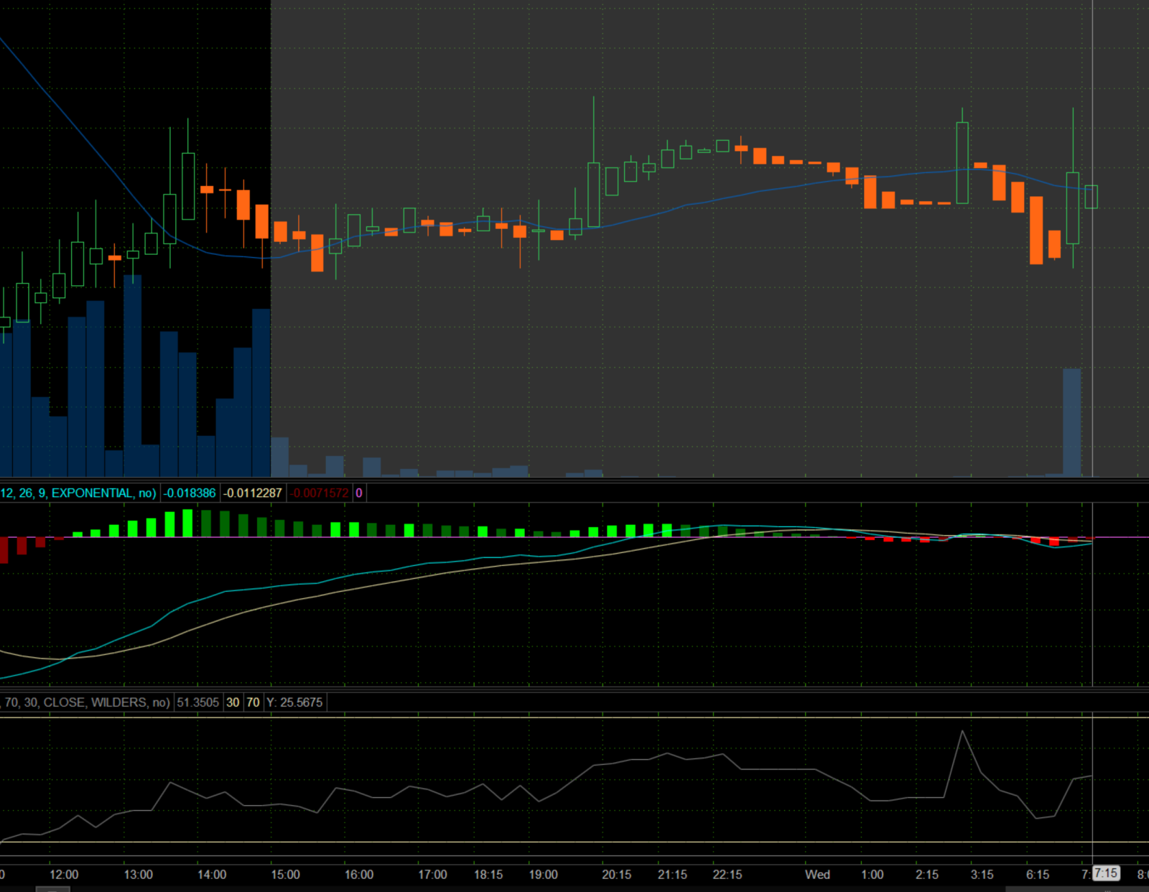Click the oversold level 30 in RSI header
The height and width of the screenshot is (892, 1149).
click(233, 702)
